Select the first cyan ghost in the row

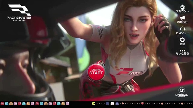pos(7,103)
